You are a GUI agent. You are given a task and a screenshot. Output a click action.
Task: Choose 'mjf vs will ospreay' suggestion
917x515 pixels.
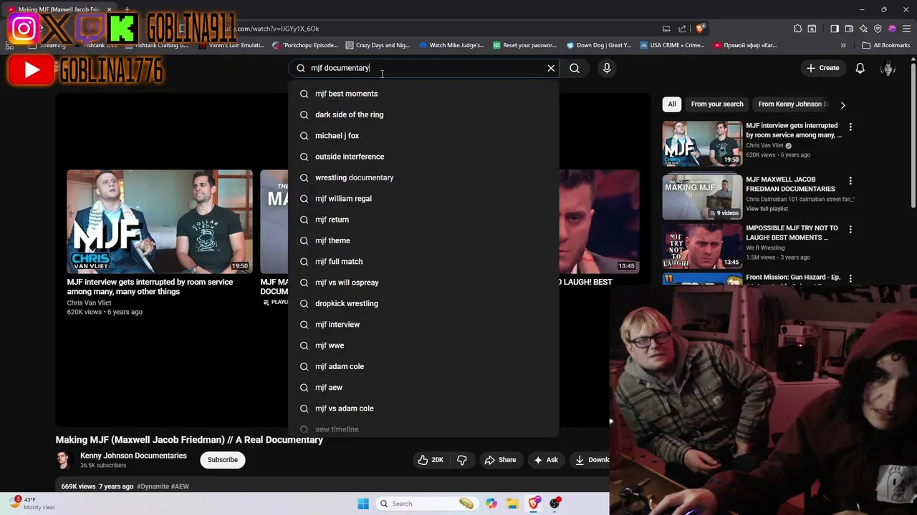click(x=423, y=283)
